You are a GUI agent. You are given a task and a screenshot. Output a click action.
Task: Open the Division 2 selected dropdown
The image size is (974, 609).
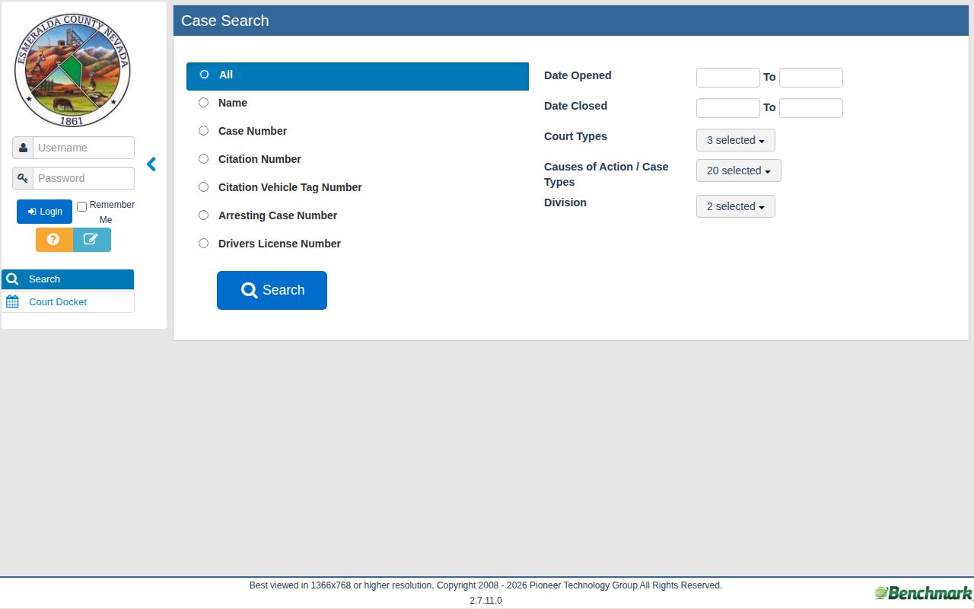[736, 206]
